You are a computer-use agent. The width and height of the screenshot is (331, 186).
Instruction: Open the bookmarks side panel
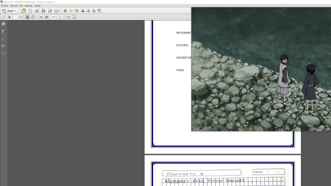tap(3, 31)
